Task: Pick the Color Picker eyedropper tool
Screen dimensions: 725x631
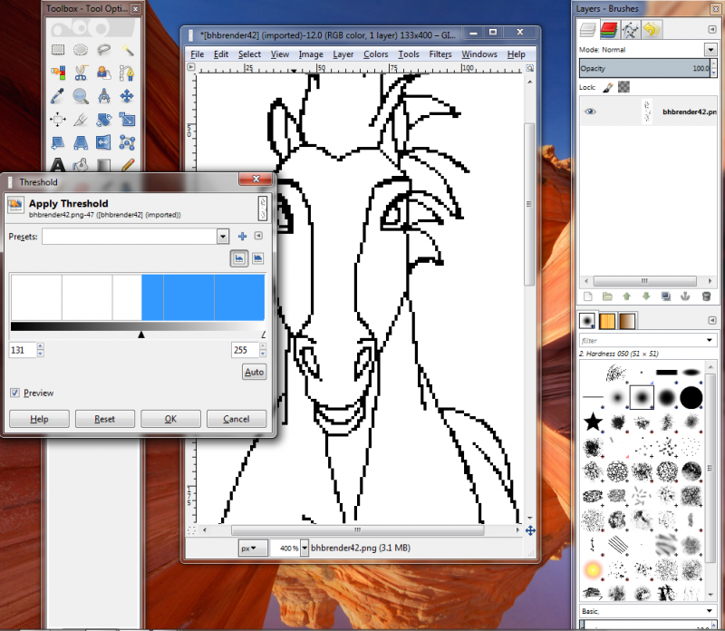Action: (58, 96)
